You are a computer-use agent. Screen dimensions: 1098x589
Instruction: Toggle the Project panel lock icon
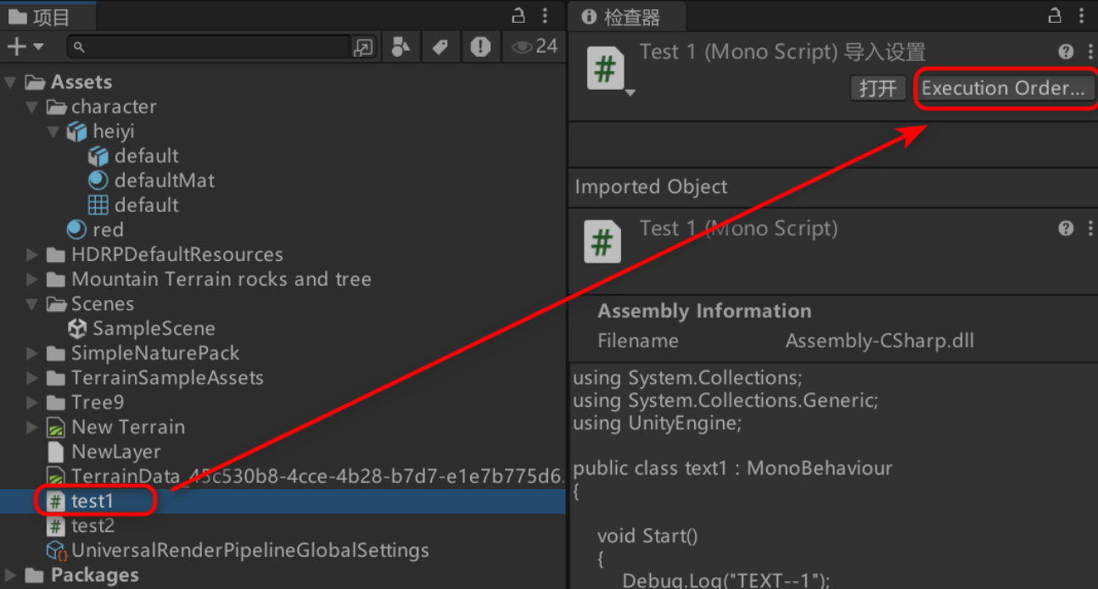tap(518, 15)
